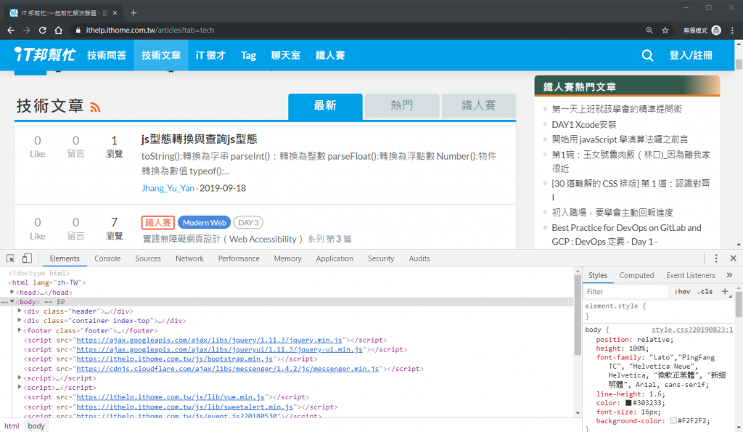Open the 鐵人賽 nav item

coord(330,55)
